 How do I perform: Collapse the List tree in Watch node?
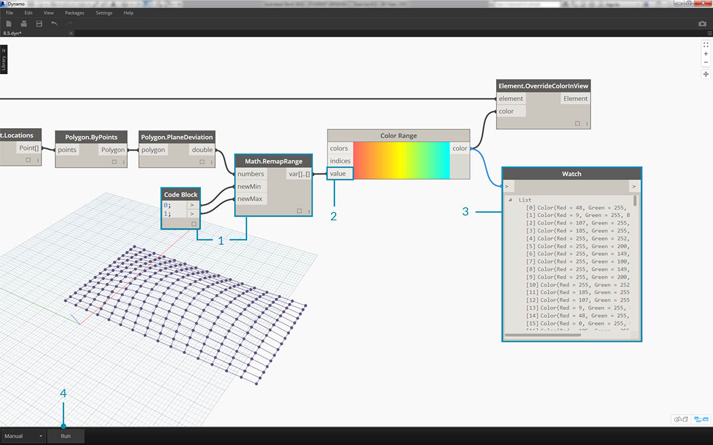tap(510, 200)
